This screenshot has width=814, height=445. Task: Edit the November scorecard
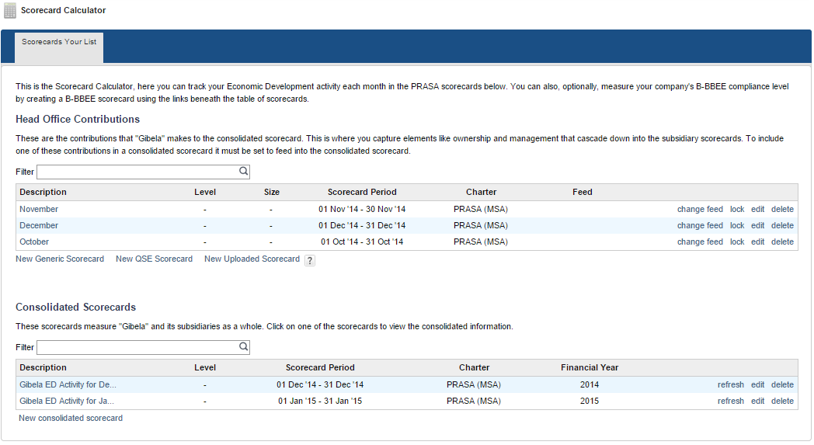tap(758, 209)
